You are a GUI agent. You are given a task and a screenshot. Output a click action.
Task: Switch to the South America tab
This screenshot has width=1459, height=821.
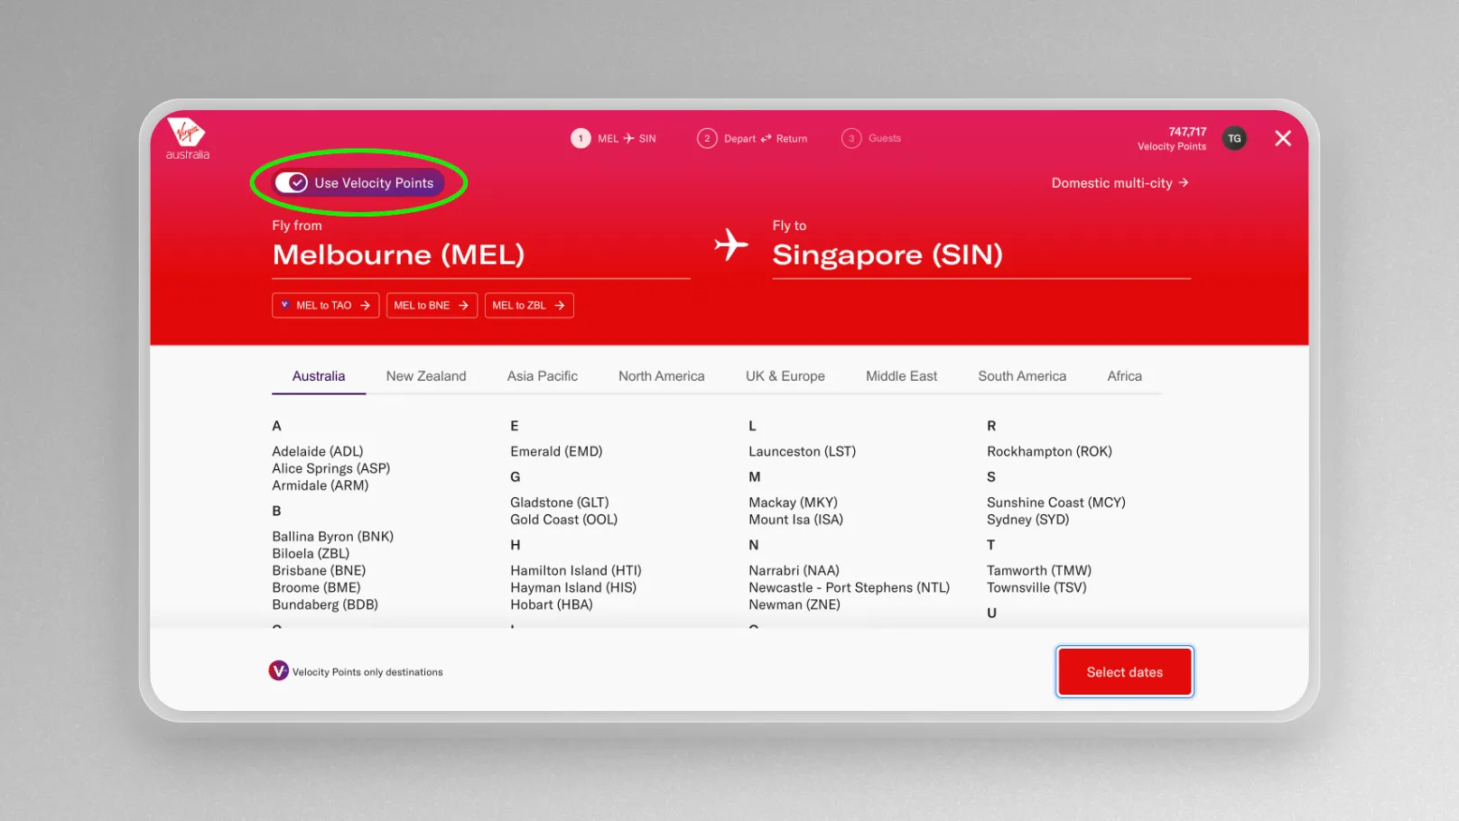1022,376
